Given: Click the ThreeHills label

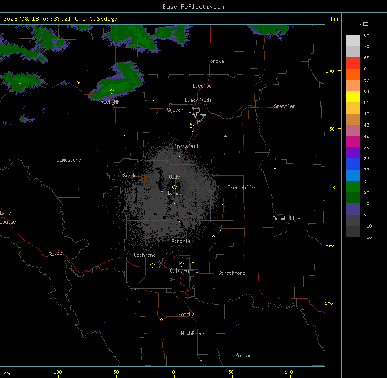Looking at the screenshot, I should (241, 188).
